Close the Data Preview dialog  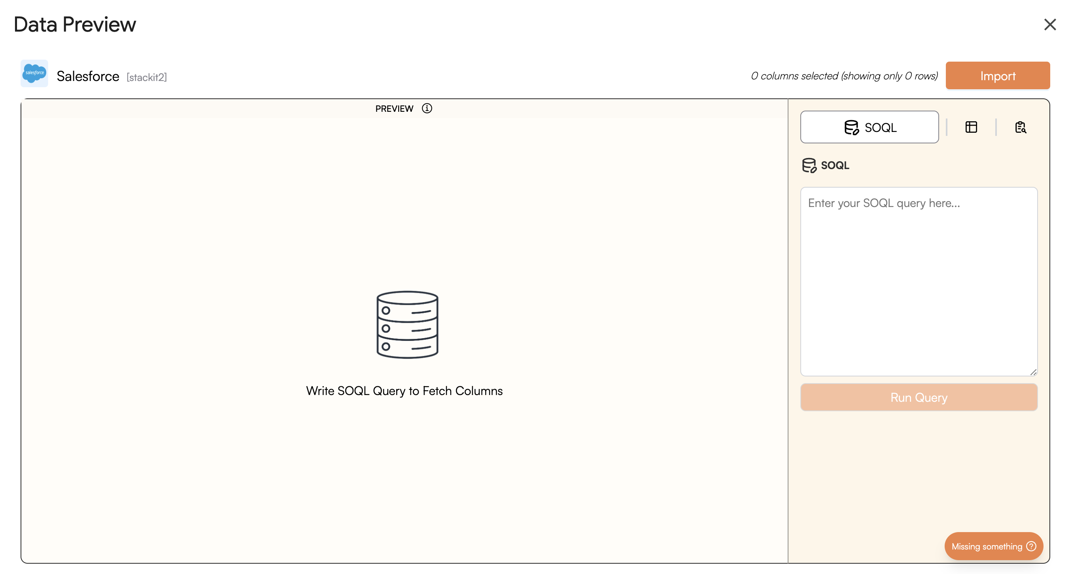(1050, 24)
